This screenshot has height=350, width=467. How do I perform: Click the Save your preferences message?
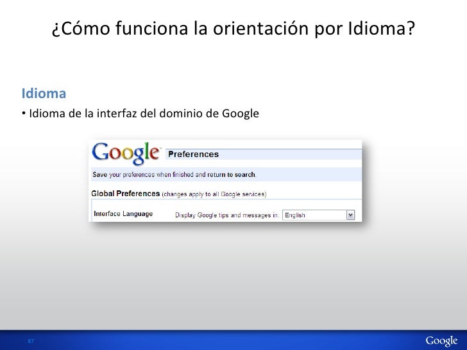(x=174, y=174)
